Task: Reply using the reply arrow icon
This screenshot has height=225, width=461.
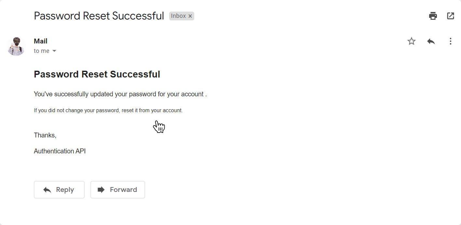Action: pos(431,41)
